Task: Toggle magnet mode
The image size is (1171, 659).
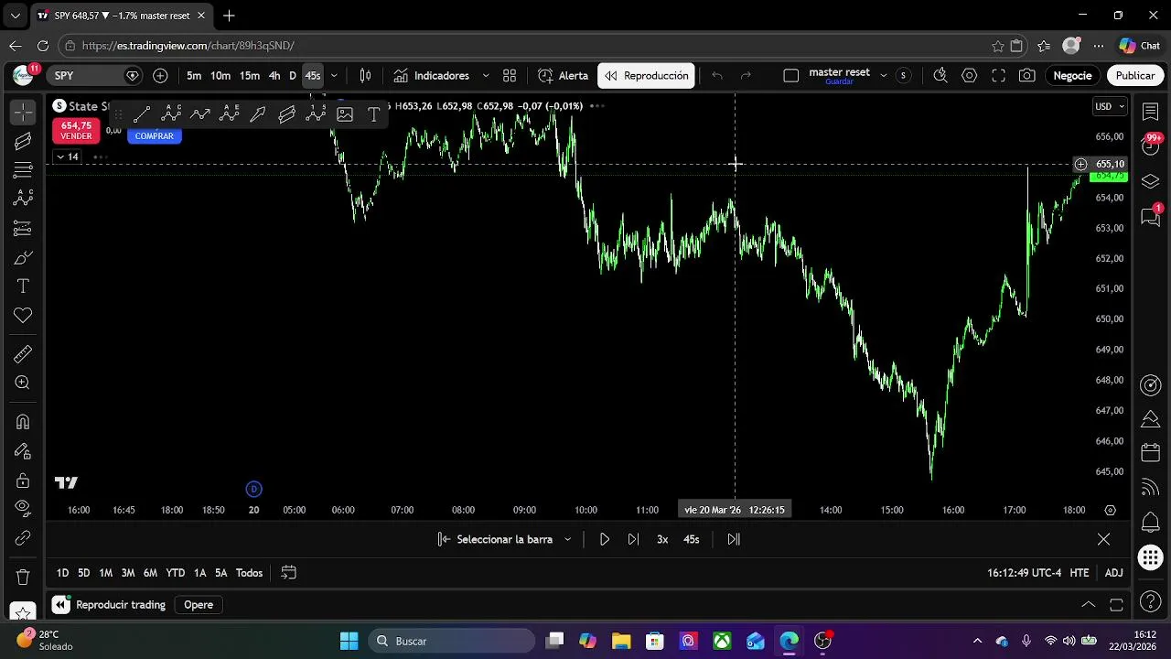Action: pos(23,422)
